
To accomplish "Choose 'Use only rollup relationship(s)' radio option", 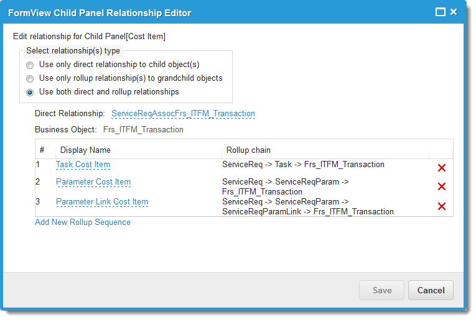I will tap(30, 79).
